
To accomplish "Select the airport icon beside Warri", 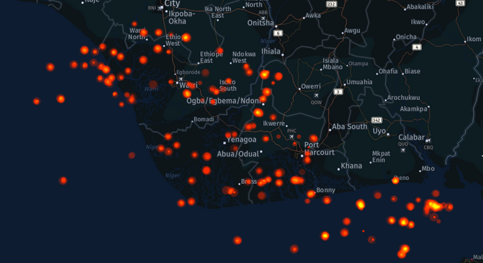I will pos(181,79).
